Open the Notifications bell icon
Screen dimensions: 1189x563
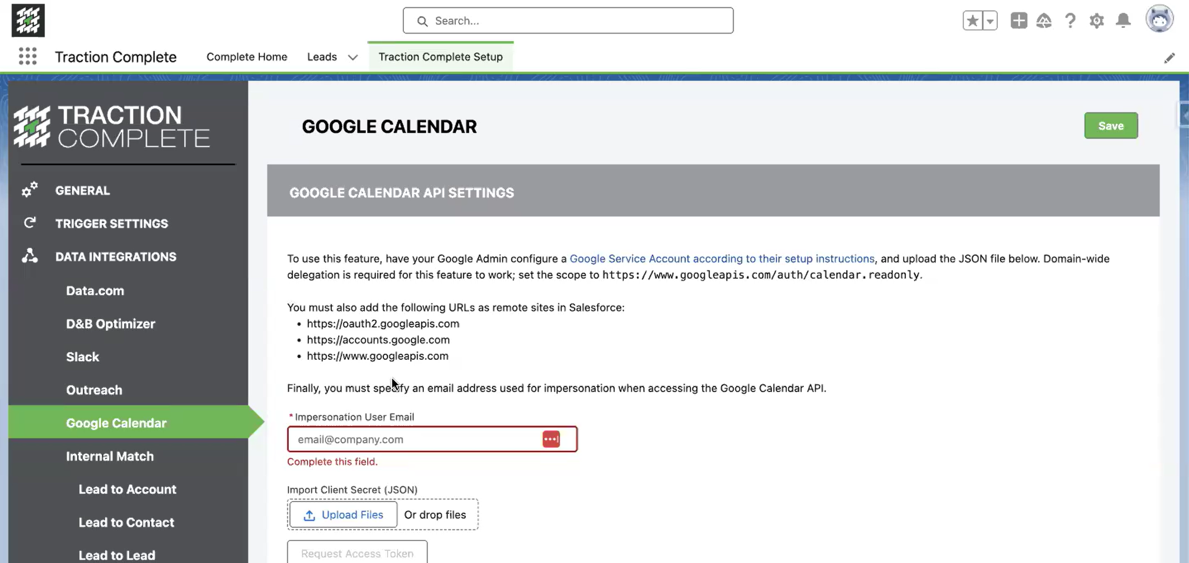click(x=1123, y=20)
